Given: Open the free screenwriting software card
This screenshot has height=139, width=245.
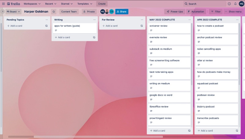Looking at the screenshot, I should click(x=169, y=63).
